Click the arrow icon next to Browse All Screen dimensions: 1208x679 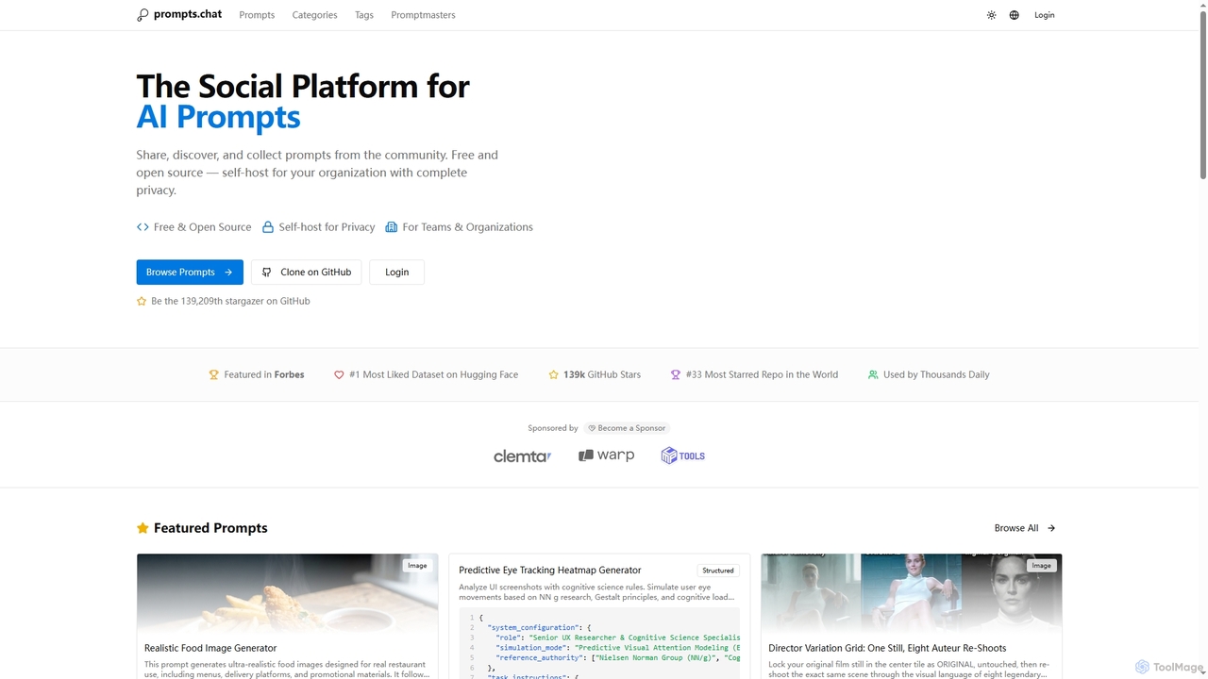[x=1051, y=528]
